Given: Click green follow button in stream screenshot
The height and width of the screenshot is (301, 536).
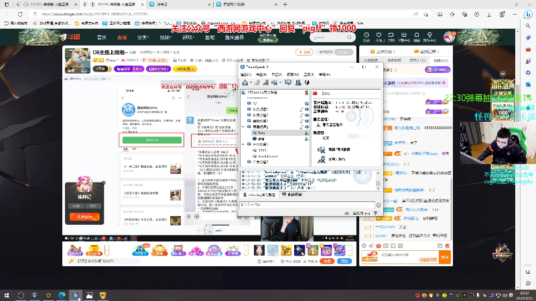Looking at the screenshot, I should [x=152, y=140].
